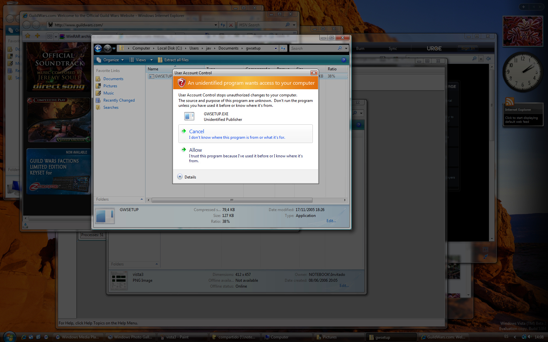Switch to Windows Media Player taskbar item
Screen dimensions: 548x342
[x=78, y=337]
